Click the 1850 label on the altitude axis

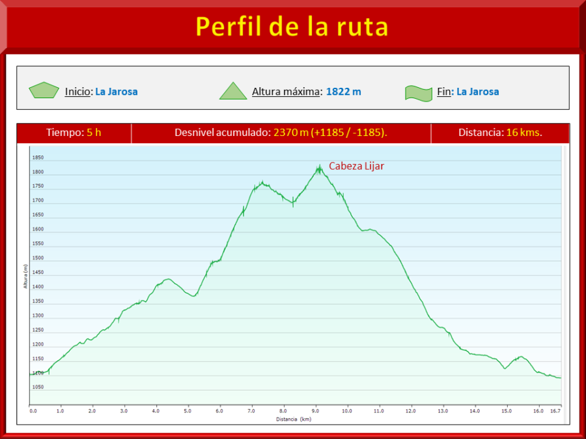[38, 157]
